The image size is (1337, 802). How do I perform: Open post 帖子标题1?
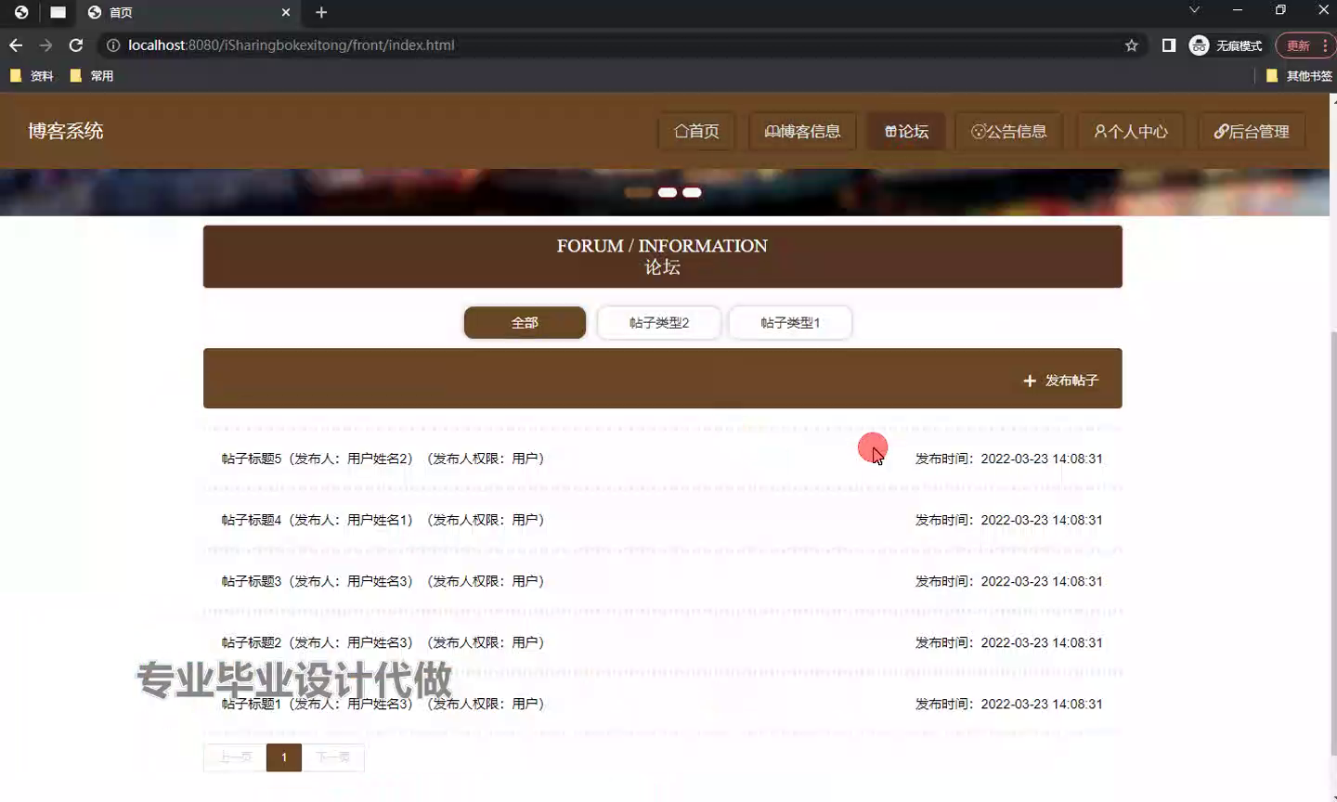pos(662,704)
